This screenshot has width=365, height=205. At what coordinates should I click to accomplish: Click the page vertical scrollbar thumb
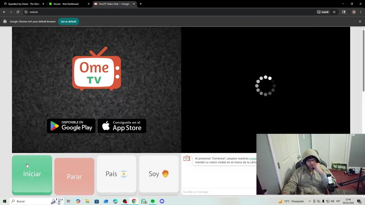363,60
